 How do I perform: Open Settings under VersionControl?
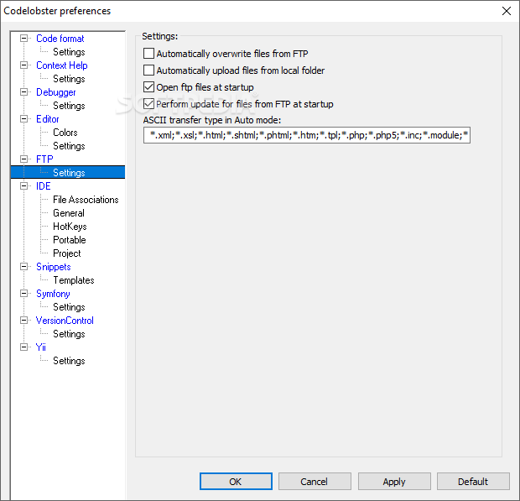coord(69,334)
